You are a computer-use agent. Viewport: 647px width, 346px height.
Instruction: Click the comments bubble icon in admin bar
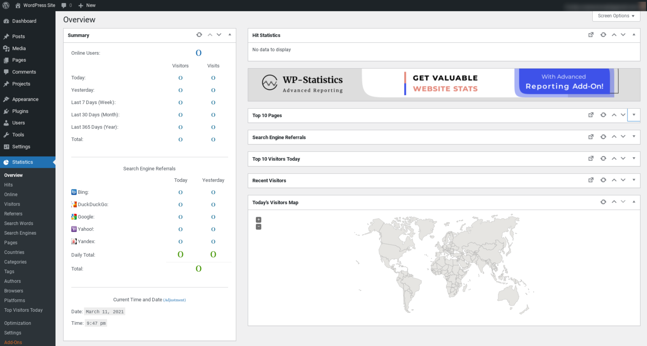coord(64,5)
